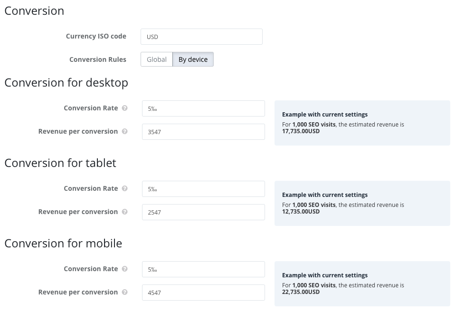Click tablet example box showing 12,735.00USD
Image resolution: width=455 pixels, height=313 pixels.
point(362,203)
